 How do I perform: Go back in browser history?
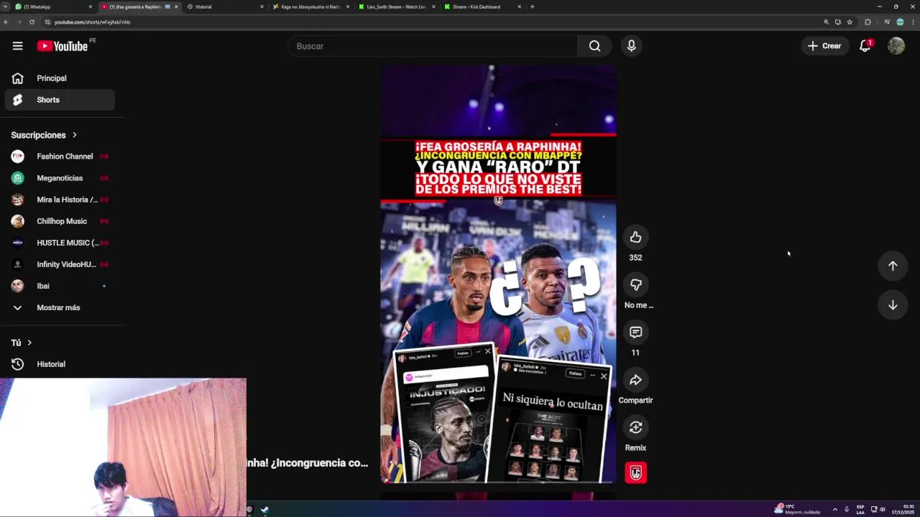click(x=6, y=22)
